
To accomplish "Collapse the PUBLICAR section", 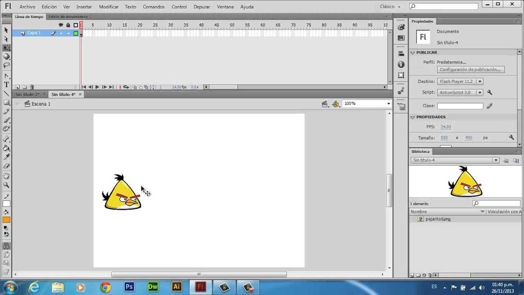I will [413, 52].
